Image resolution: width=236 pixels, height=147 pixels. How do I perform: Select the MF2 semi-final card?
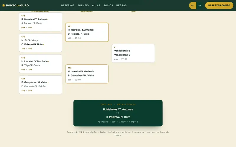tap(87, 74)
